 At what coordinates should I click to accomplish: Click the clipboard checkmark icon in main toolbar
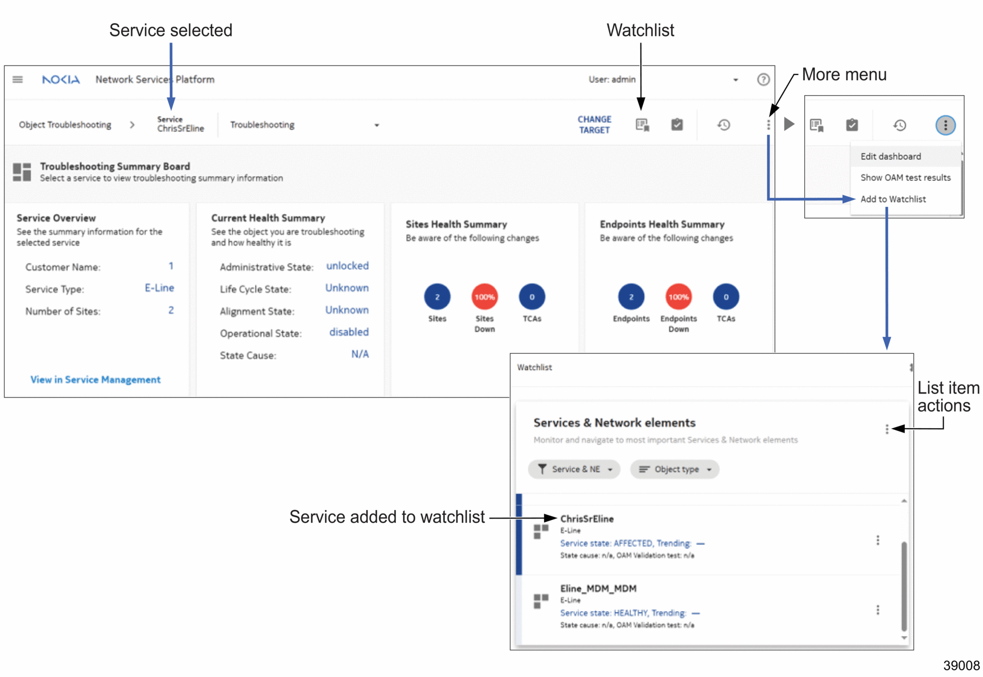click(x=677, y=125)
